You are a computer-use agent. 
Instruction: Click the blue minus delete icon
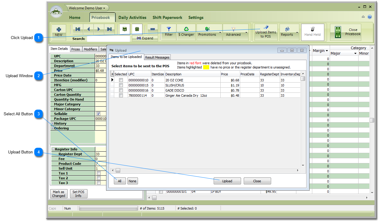152,29
